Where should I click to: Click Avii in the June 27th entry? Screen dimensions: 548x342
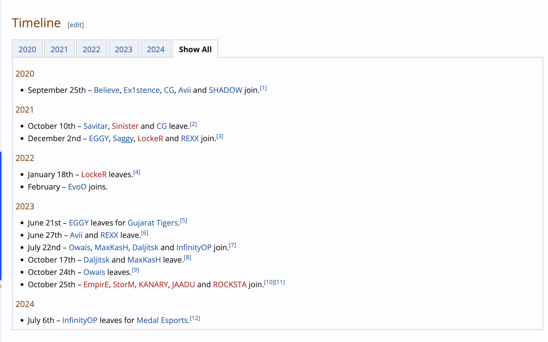[x=76, y=235]
